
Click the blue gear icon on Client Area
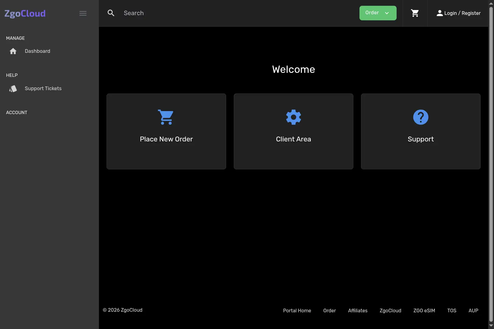coord(293,117)
